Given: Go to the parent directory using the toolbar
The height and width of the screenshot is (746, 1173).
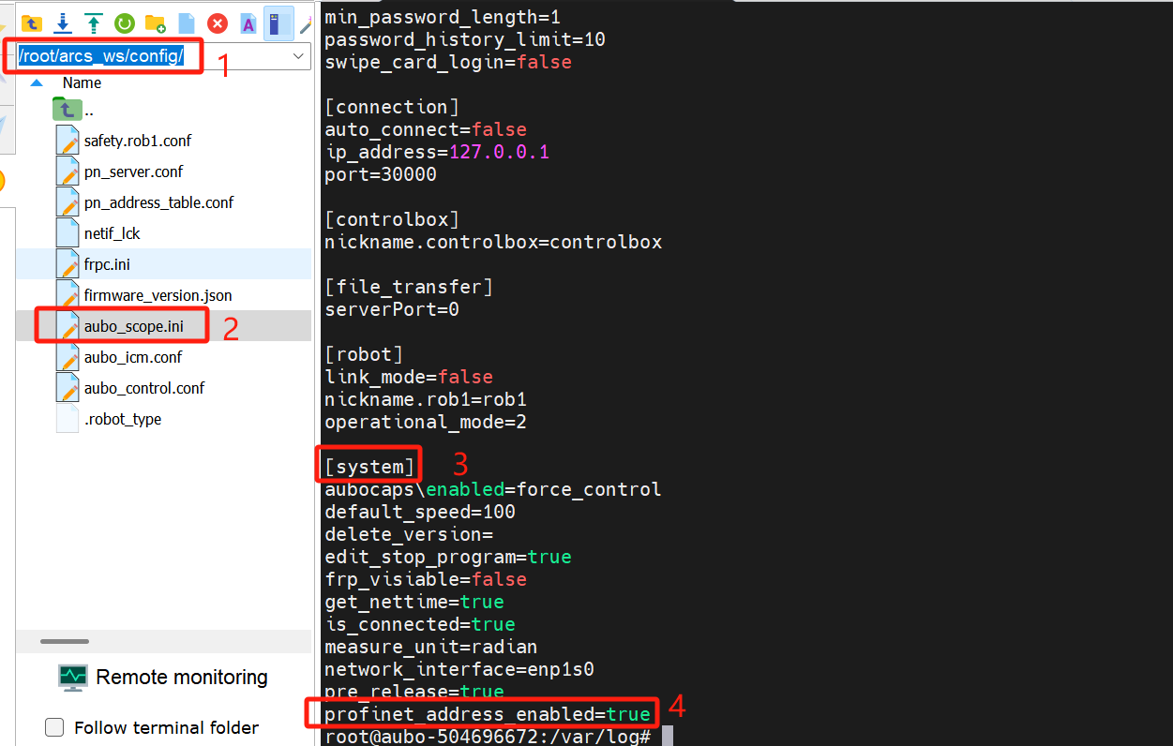Looking at the screenshot, I should click(32, 22).
